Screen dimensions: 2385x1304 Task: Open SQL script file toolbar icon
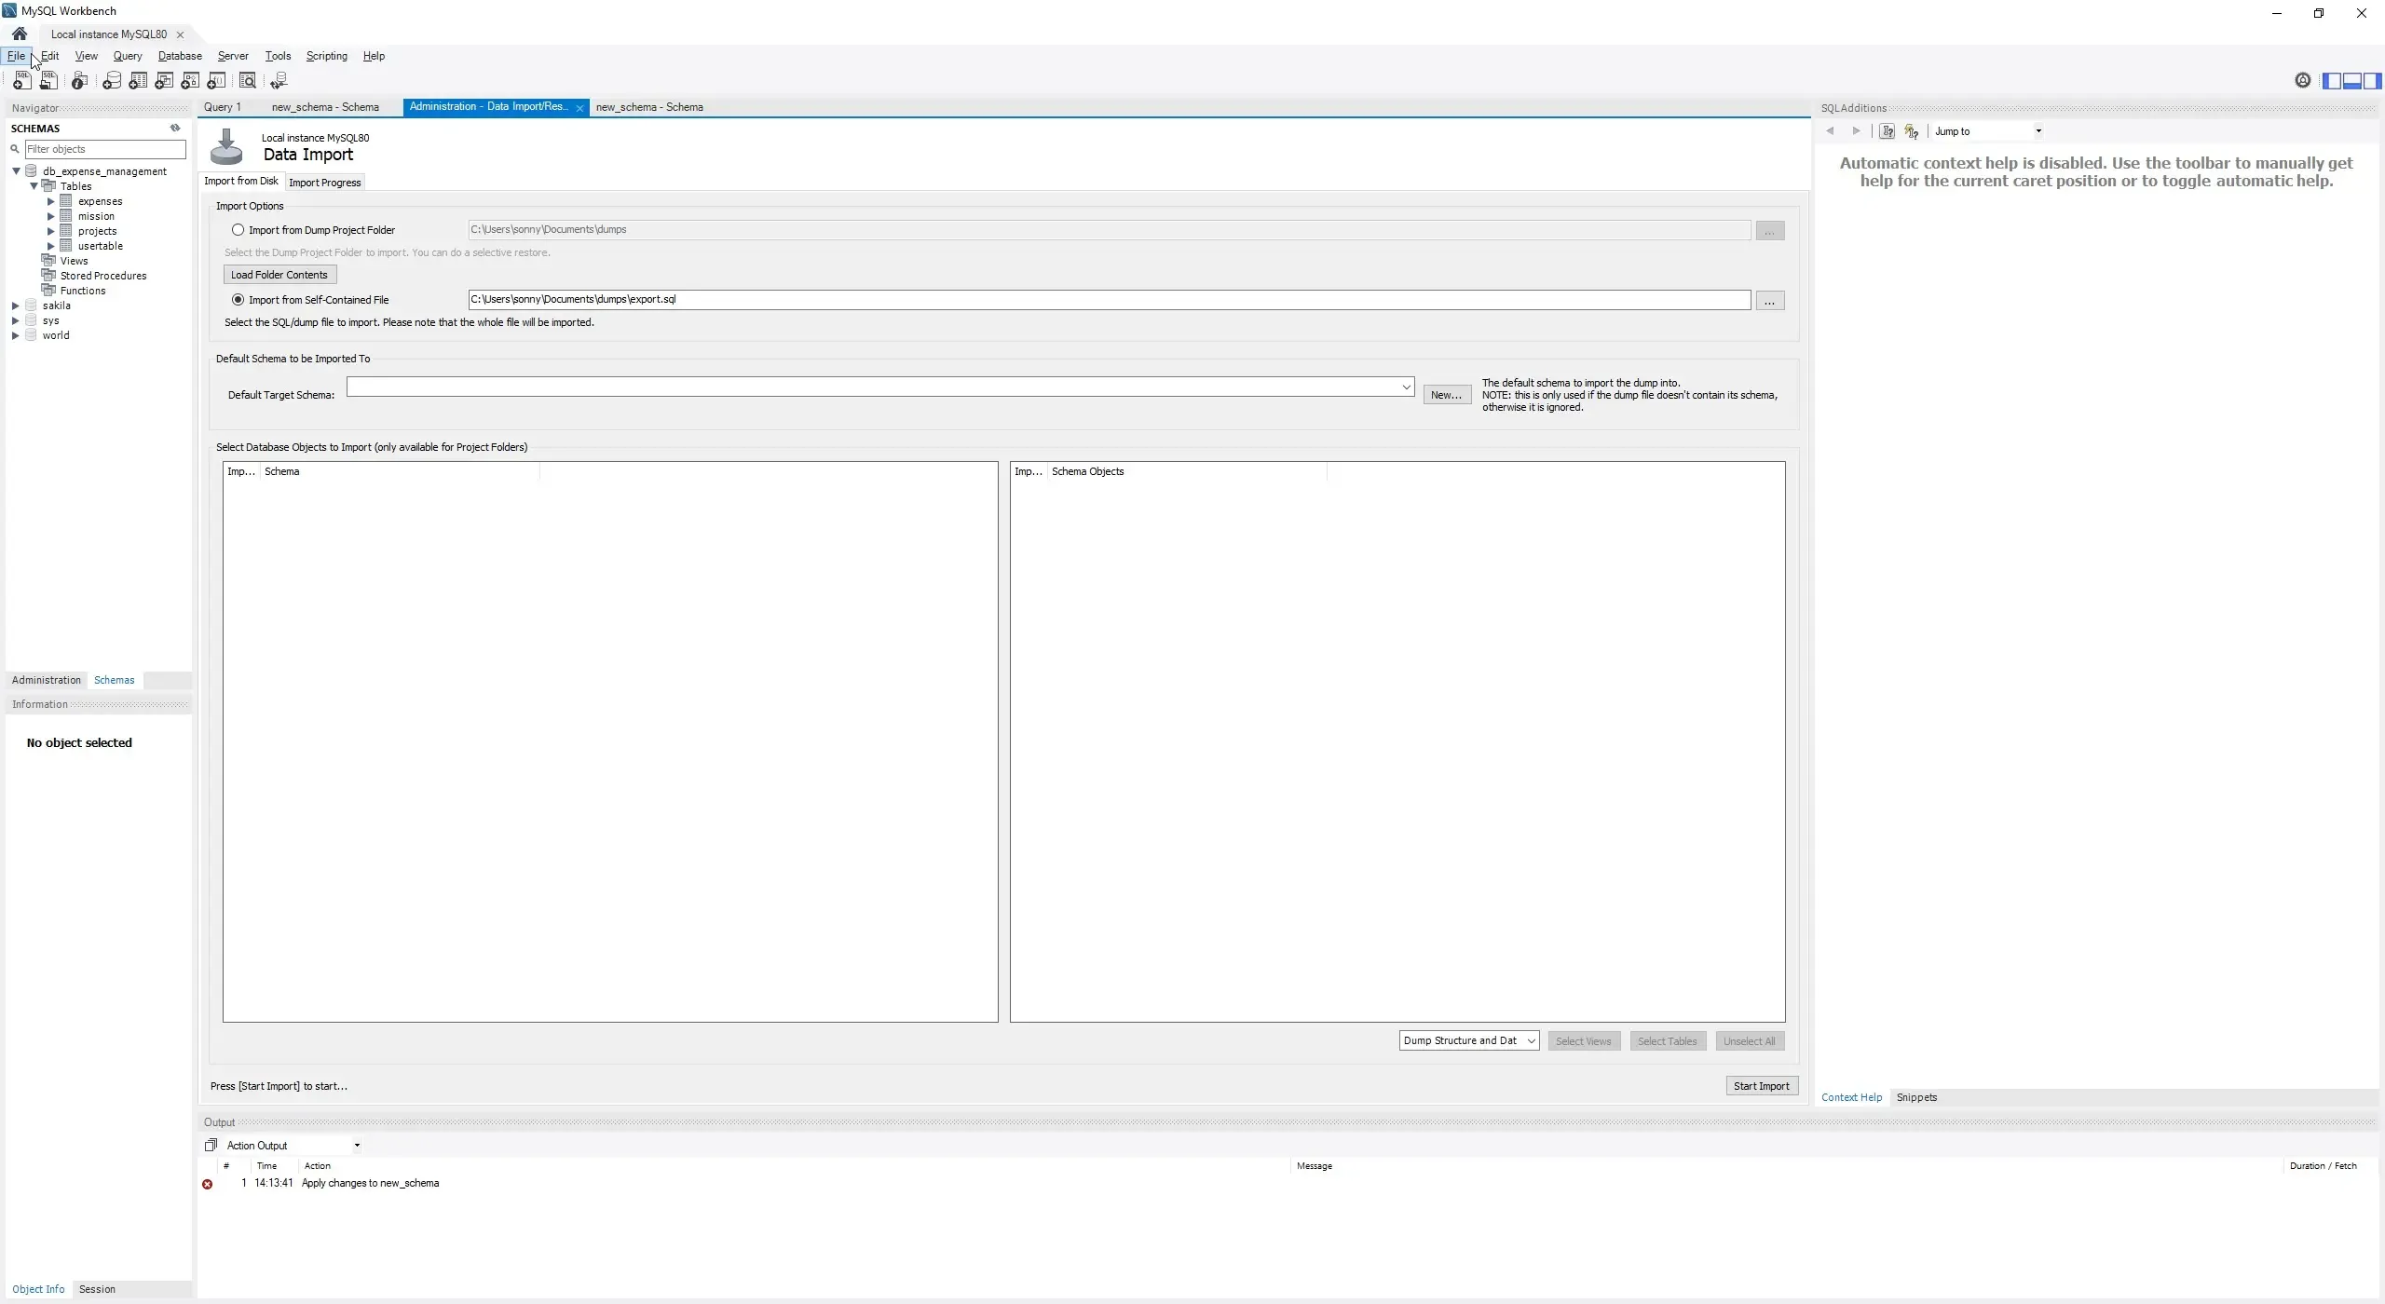pos(48,81)
